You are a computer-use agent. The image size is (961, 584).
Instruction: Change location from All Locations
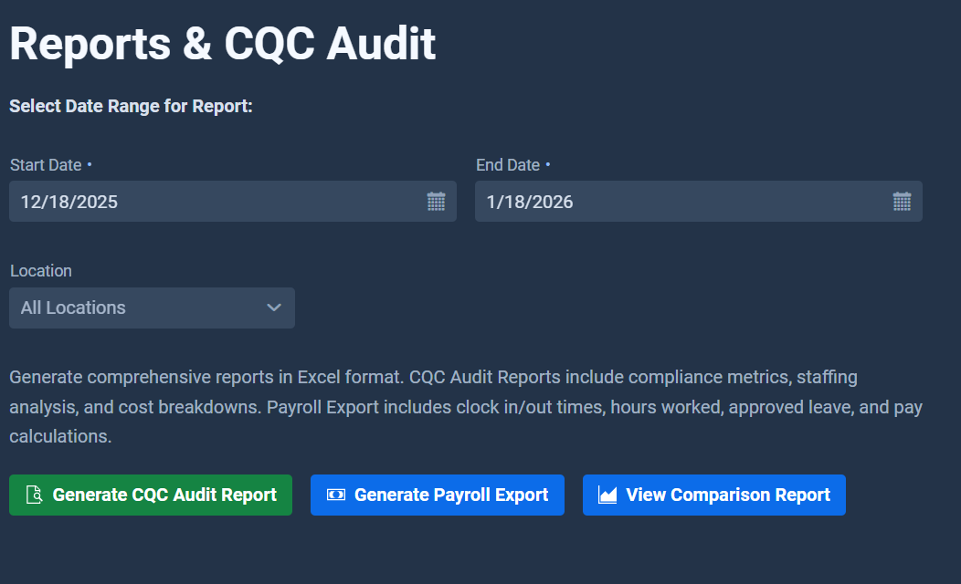click(152, 308)
